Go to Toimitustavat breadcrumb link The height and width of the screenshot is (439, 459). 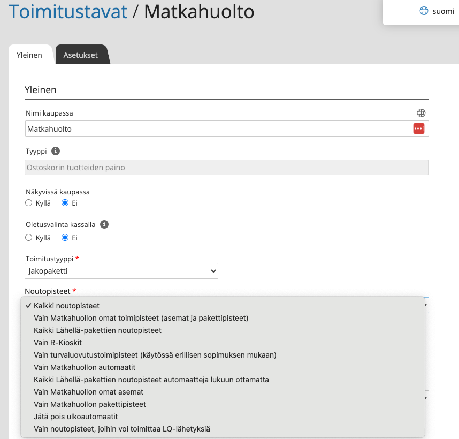pos(68,12)
